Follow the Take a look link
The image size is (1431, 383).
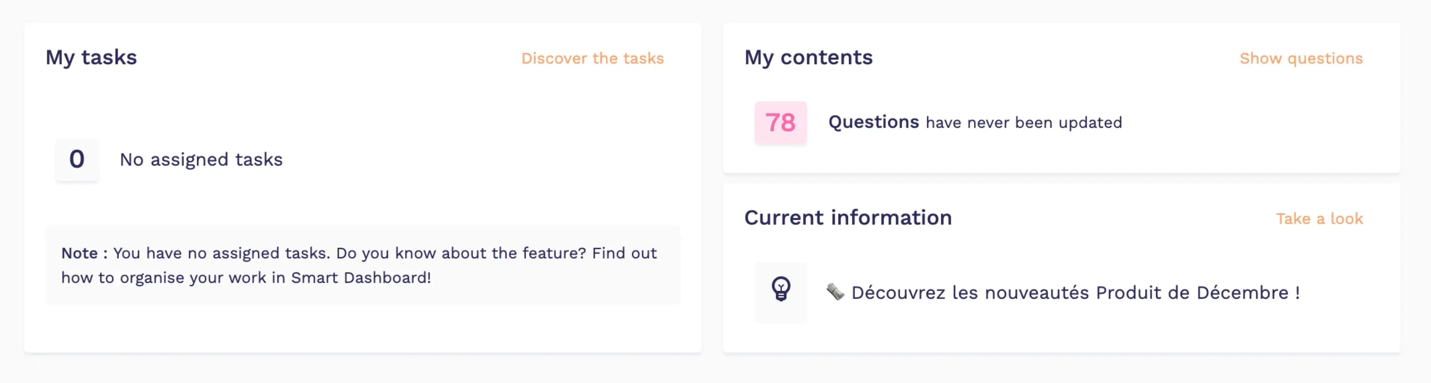click(x=1319, y=218)
